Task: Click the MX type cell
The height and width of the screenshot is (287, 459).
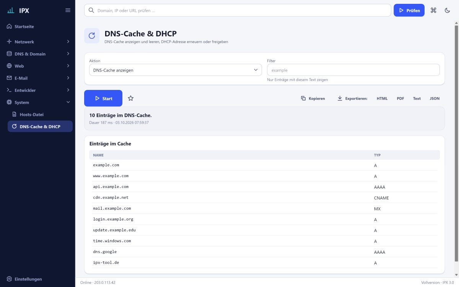Action: click(377, 209)
